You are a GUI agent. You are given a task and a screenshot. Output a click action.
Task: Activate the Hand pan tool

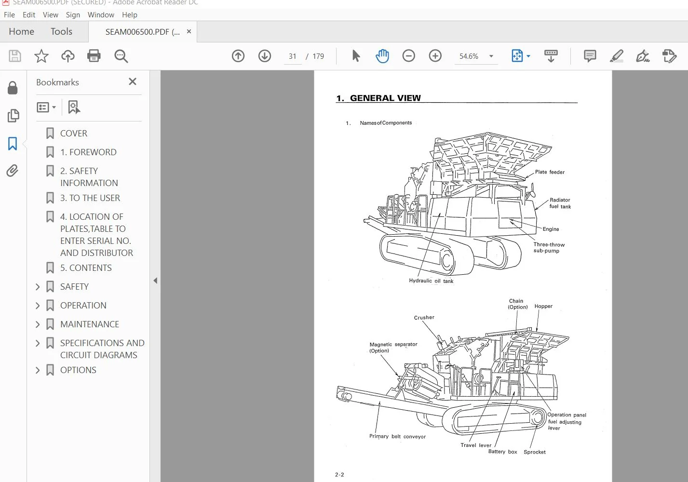[382, 56]
